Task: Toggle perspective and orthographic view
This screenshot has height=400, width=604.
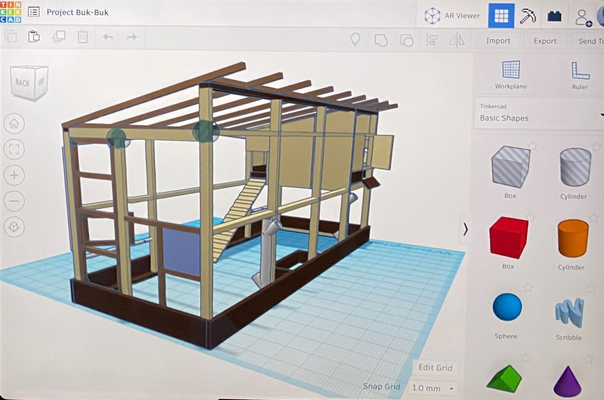Action: coord(14,227)
